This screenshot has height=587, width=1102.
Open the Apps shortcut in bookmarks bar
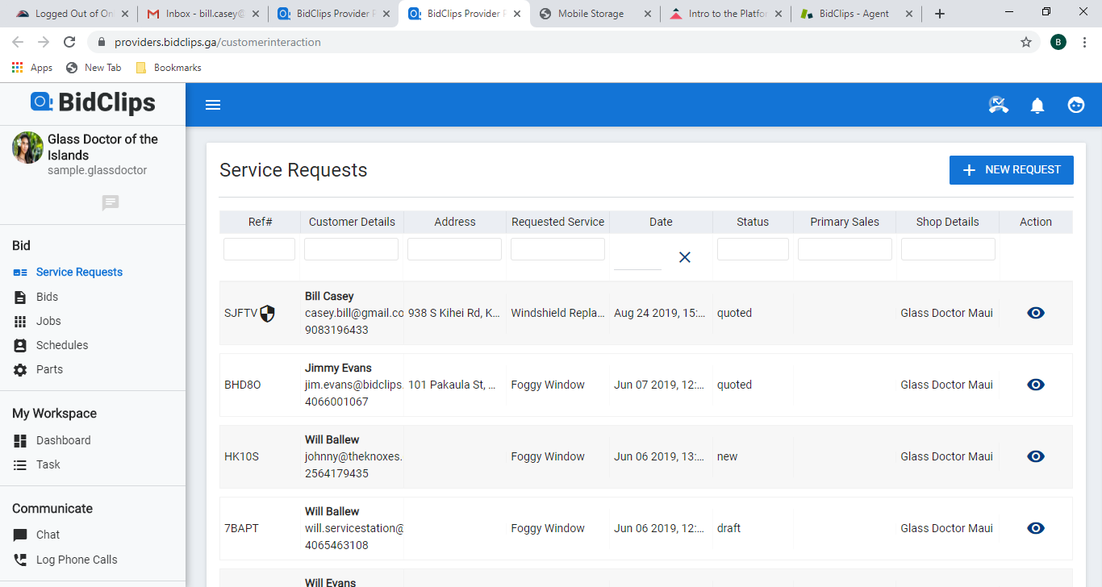pyautogui.click(x=32, y=68)
